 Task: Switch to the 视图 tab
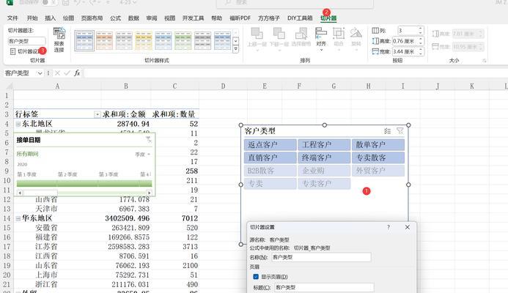[169, 18]
